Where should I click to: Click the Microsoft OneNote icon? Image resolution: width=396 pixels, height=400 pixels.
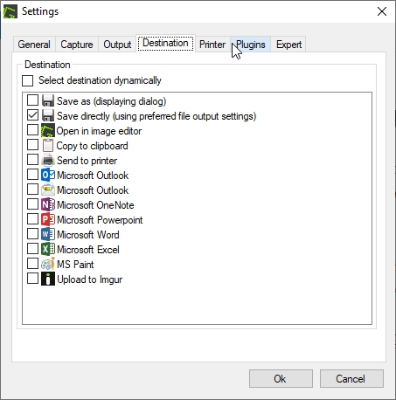click(48, 204)
